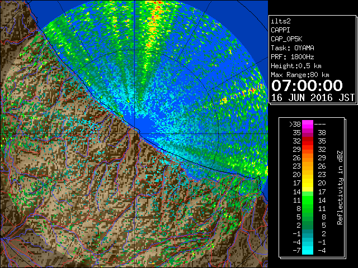Click the 'Max Range:80 km' line
This screenshot has width=358, height=268.
(300, 75)
